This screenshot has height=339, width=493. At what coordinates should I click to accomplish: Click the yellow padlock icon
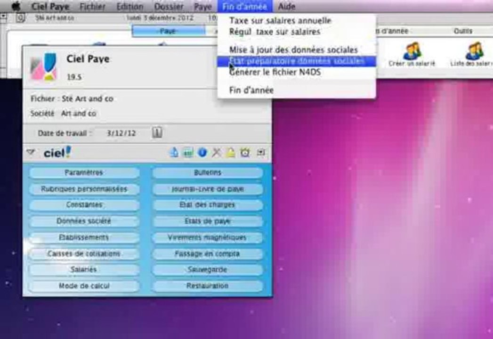click(x=230, y=153)
